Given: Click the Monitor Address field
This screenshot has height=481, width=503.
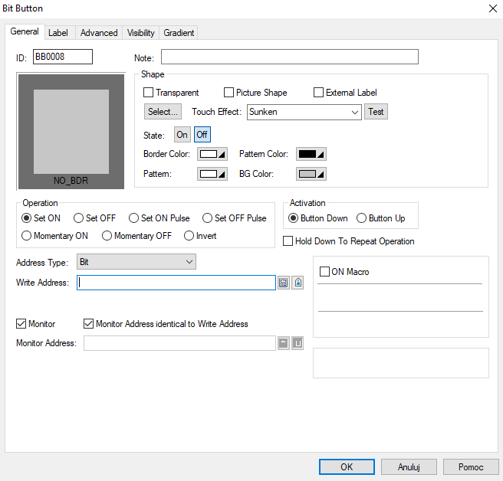Looking at the screenshot, I should pyautogui.click(x=179, y=343).
